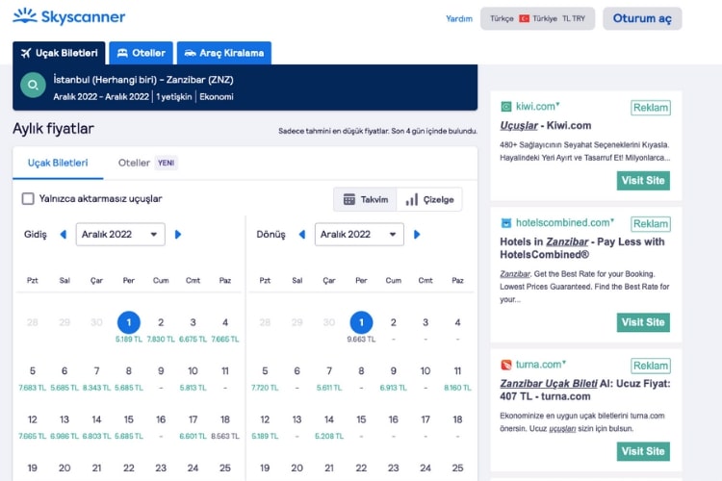Click the kiwi.com advertiser name
Screen dimensions: 722x481
537,107
